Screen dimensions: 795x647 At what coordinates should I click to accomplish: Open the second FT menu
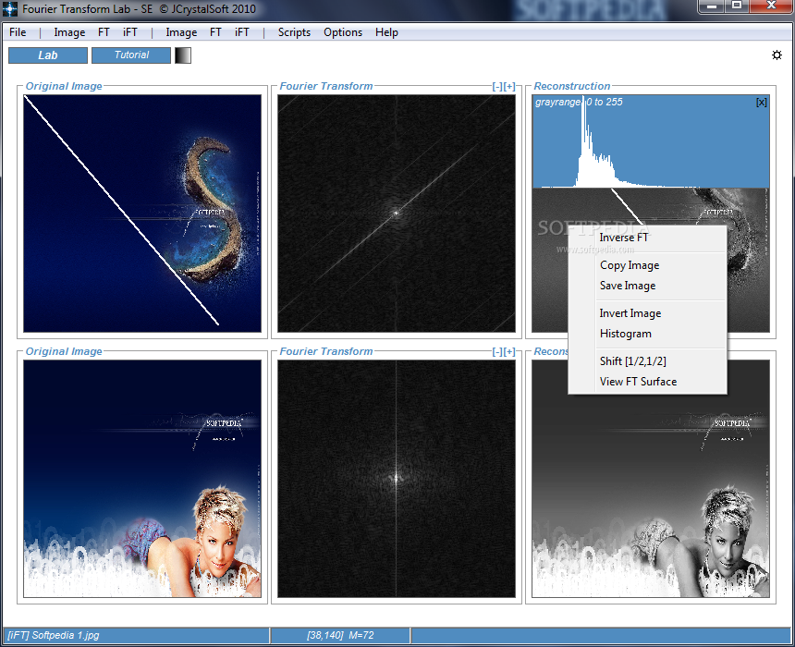click(x=215, y=32)
